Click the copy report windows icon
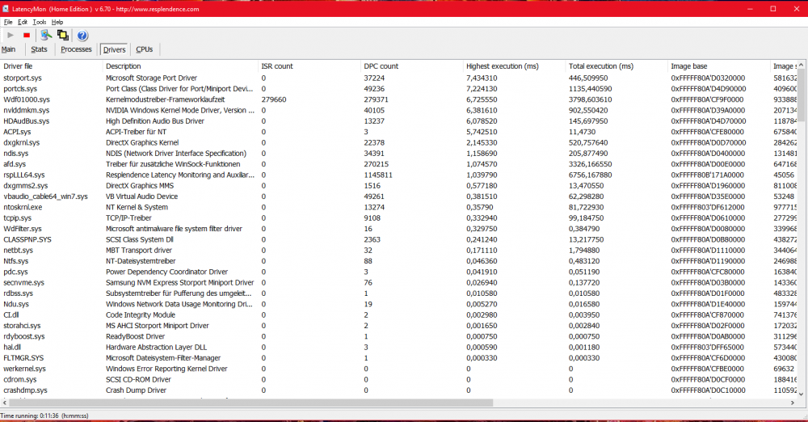 pos(62,35)
